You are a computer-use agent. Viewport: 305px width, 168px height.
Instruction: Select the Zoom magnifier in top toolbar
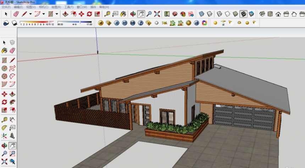pos(149,14)
